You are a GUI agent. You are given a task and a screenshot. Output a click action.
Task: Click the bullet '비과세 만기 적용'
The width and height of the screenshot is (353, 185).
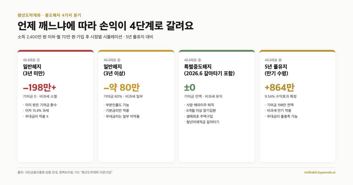pos(279,111)
